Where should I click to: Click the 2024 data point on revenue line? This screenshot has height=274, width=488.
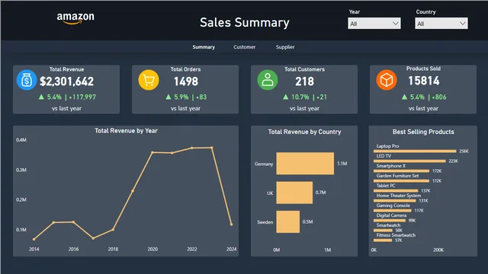[232, 225]
